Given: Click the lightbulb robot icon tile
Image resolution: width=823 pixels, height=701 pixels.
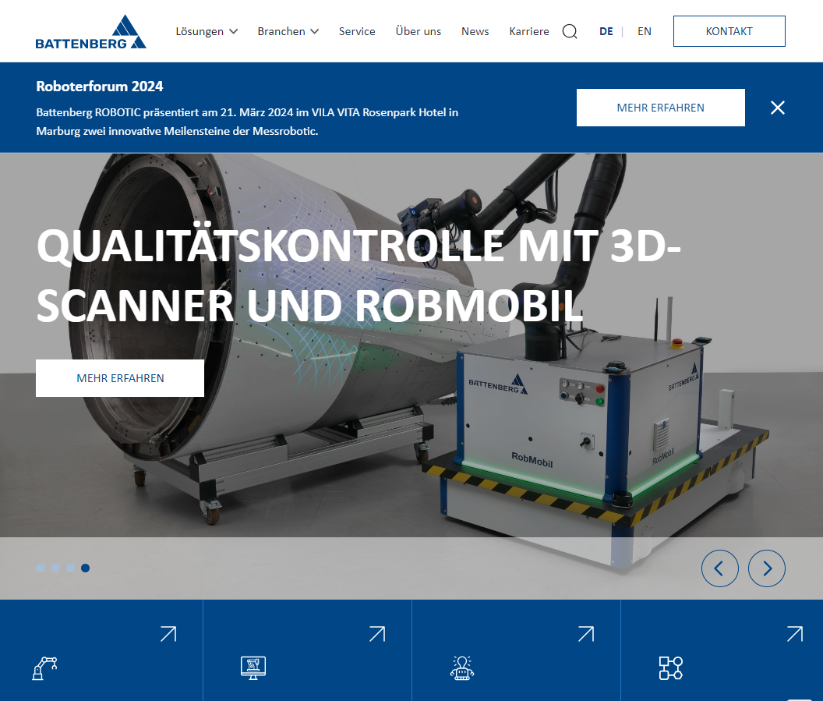Looking at the screenshot, I should point(462,667).
